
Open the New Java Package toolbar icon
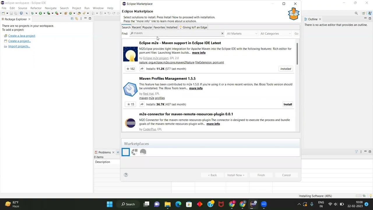click(66, 13)
